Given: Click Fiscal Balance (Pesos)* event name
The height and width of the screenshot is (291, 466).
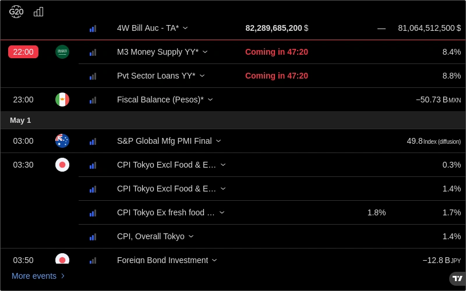Looking at the screenshot, I should [161, 100].
